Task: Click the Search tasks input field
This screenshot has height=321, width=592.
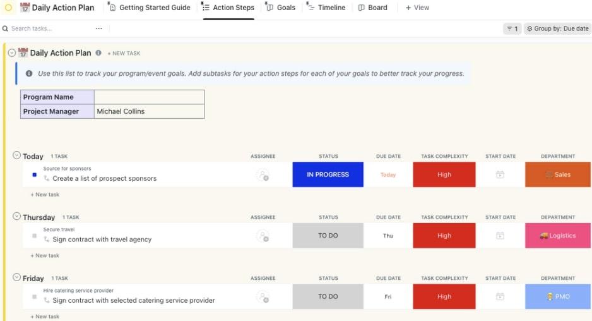Action: (x=47, y=28)
